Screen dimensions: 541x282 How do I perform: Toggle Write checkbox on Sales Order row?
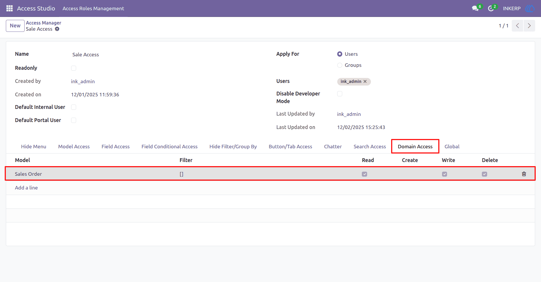coord(444,174)
